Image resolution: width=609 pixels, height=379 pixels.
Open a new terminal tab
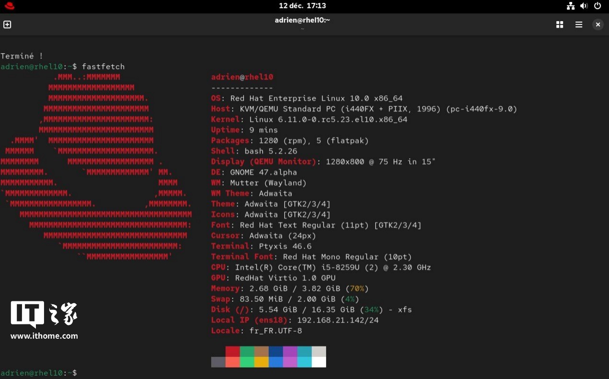click(x=7, y=24)
